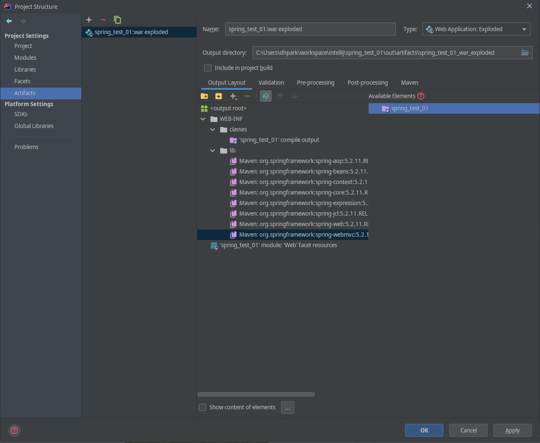Open the artifact Type dropdown
The height and width of the screenshot is (443, 540).
476,29
